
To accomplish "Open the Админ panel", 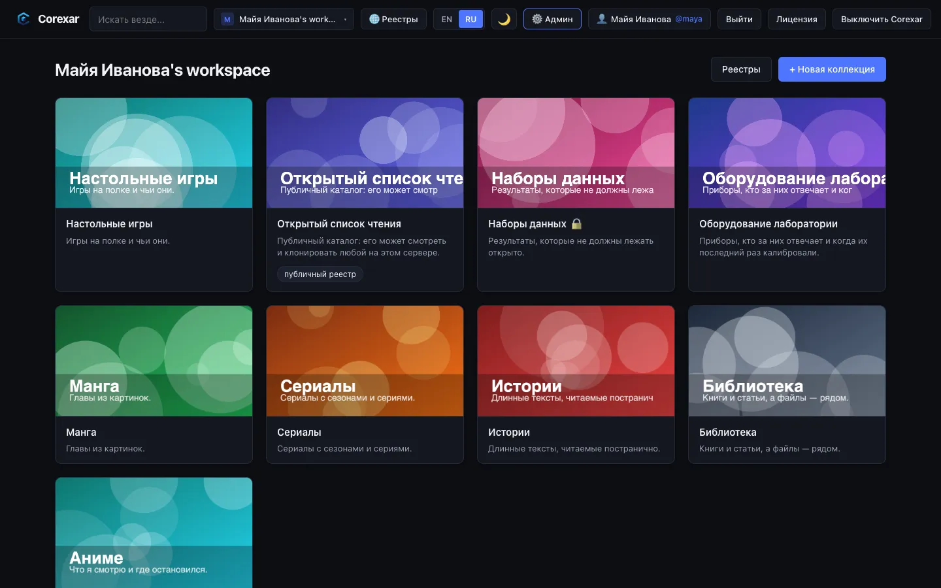I will click(x=552, y=19).
